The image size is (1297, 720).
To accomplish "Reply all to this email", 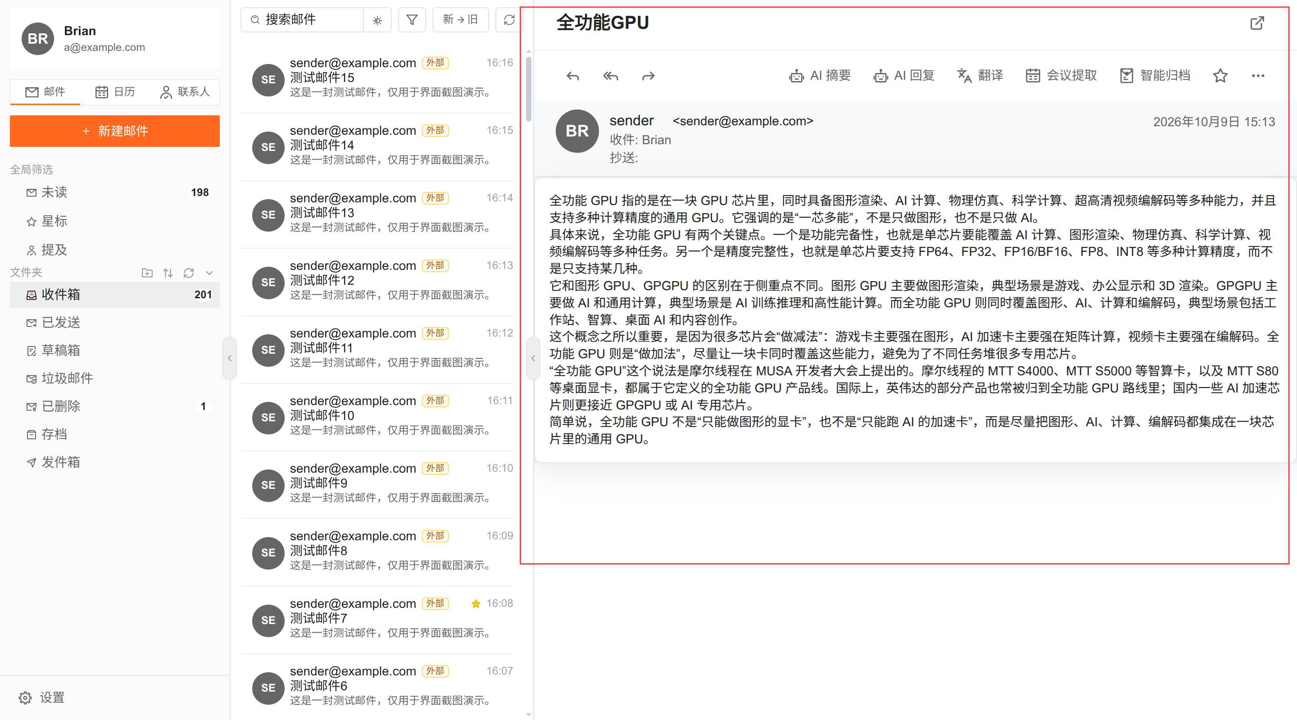I will (x=610, y=76).
